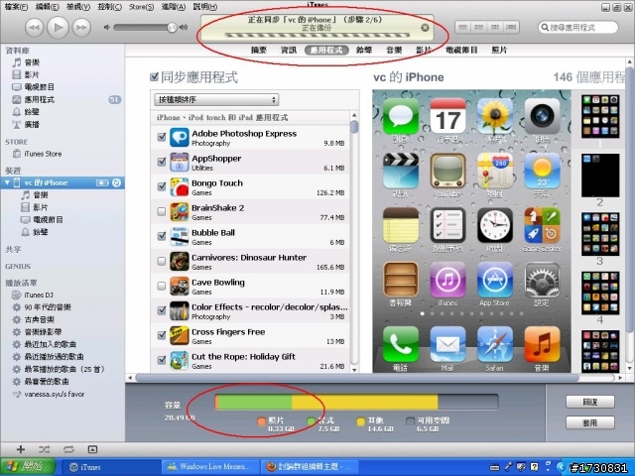Viewport: 635px width, 476px height.
Task: Click the Weather icon on iPhone screen
Action: 542,171
